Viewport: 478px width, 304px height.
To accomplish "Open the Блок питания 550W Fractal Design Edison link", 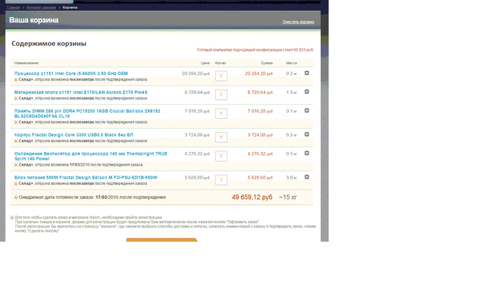I will 85,177.
